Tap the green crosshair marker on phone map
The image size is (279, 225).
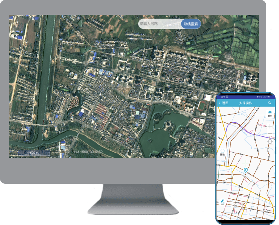(x=246, y=163)
